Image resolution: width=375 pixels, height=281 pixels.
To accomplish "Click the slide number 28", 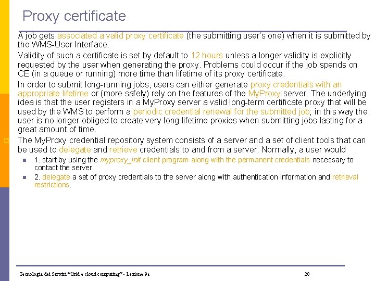I will coord(307,274).
